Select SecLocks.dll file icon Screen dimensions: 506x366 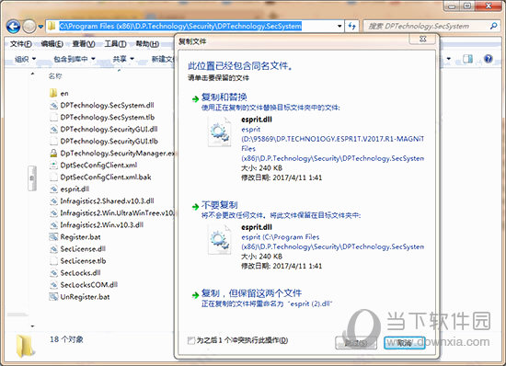pos(53,273)
